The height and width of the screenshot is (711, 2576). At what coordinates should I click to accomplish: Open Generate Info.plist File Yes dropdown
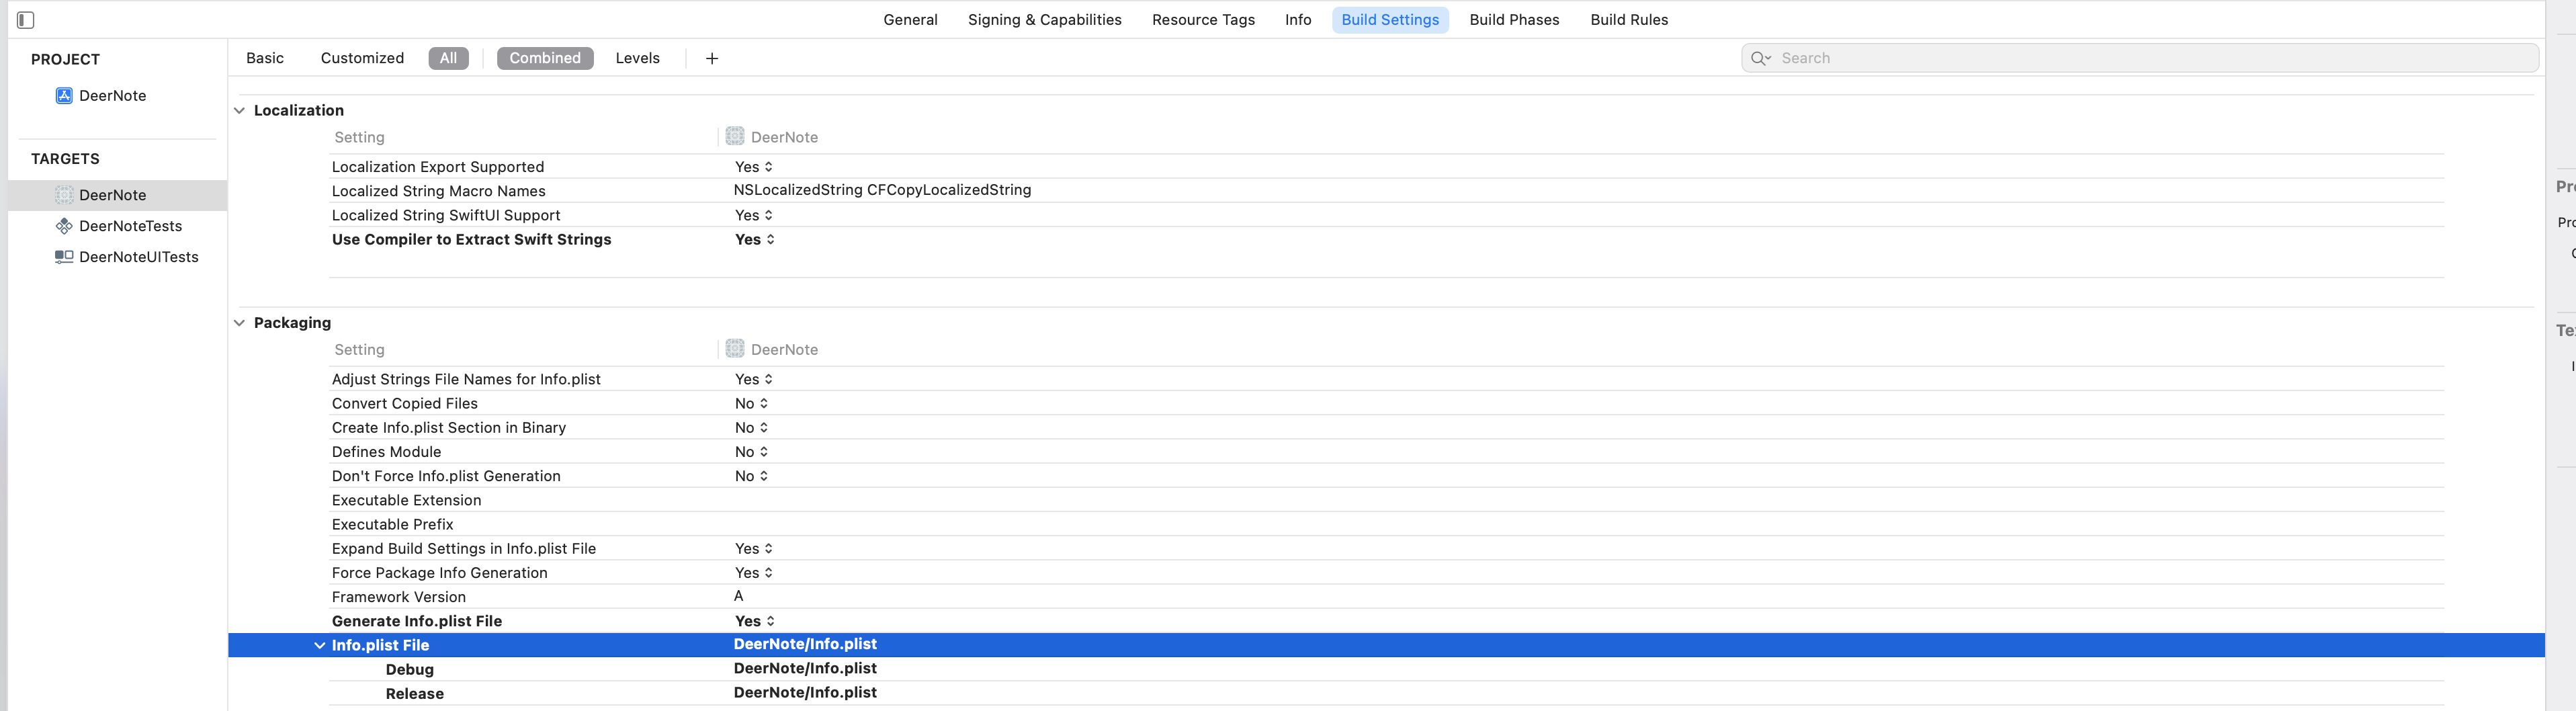click(755, 621)
